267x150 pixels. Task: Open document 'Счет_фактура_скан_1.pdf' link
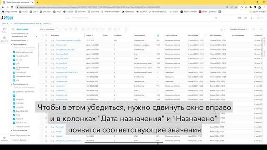pyautogui.click(x=65, y=50)
